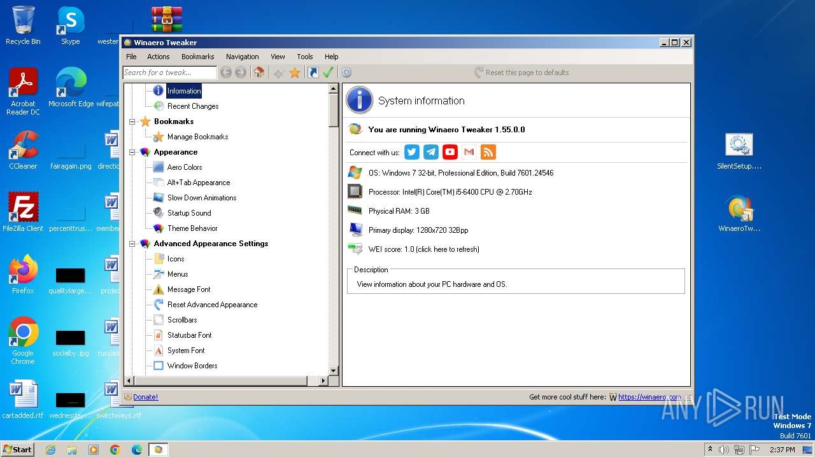Select Startup Sound tweak
Image resolution: width=815 pixels, height=458 pixels.
click(189, 213)
